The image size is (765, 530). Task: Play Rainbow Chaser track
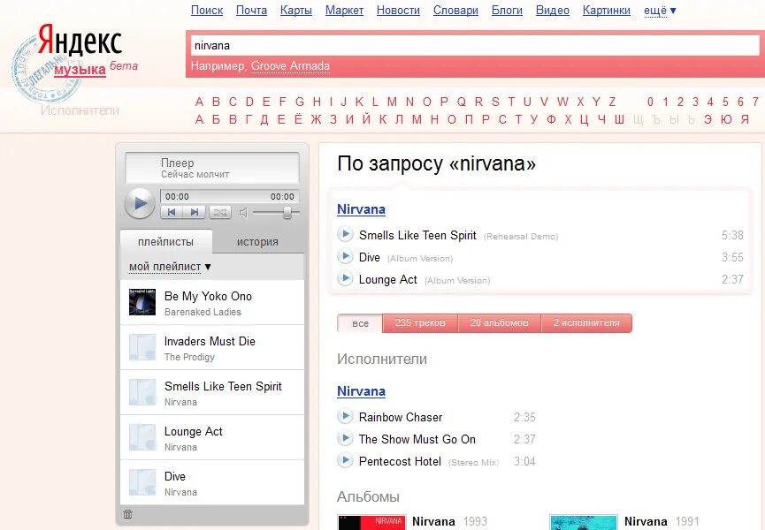tap(345, 416)
